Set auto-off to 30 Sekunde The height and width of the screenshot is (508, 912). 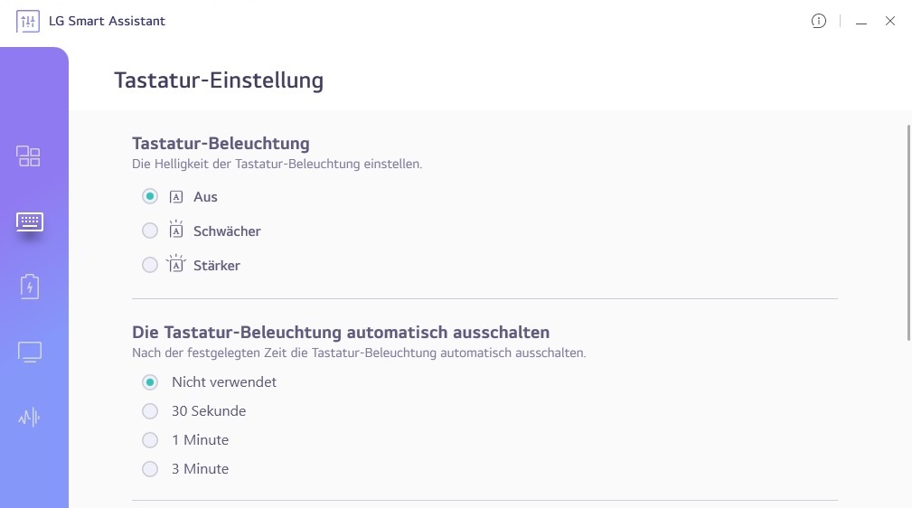150,411
